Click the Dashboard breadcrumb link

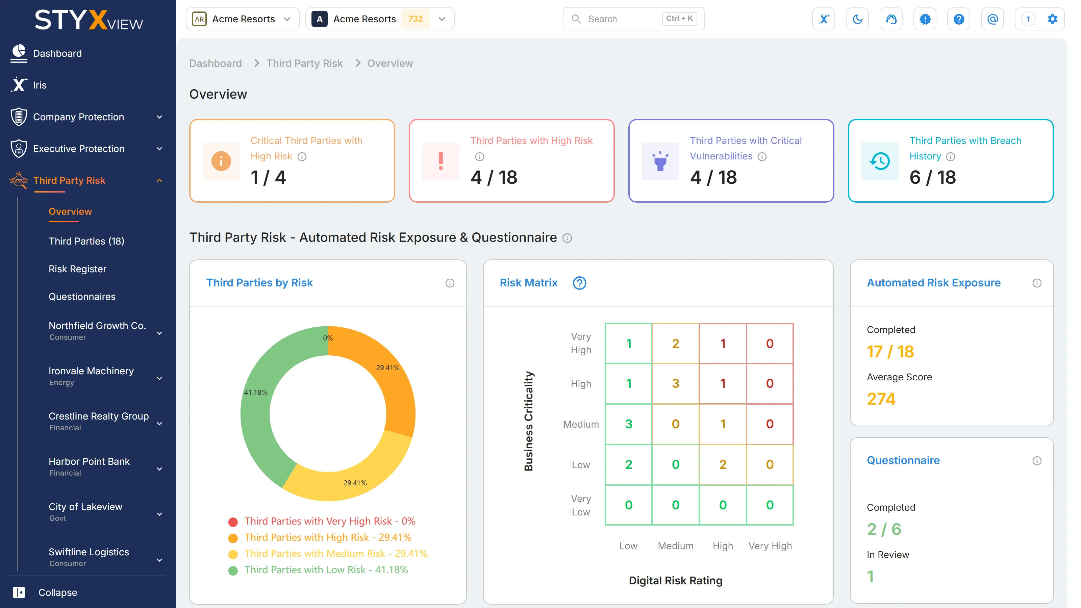coord(216,64)
